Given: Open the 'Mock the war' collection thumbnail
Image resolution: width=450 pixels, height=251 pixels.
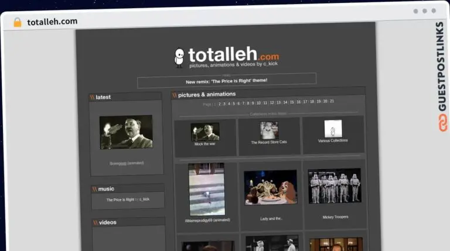Looking at the screenshot, I should click(x=205, y=132).
